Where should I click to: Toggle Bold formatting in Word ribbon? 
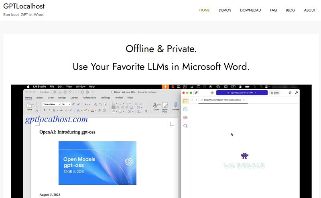pos(44,110)
